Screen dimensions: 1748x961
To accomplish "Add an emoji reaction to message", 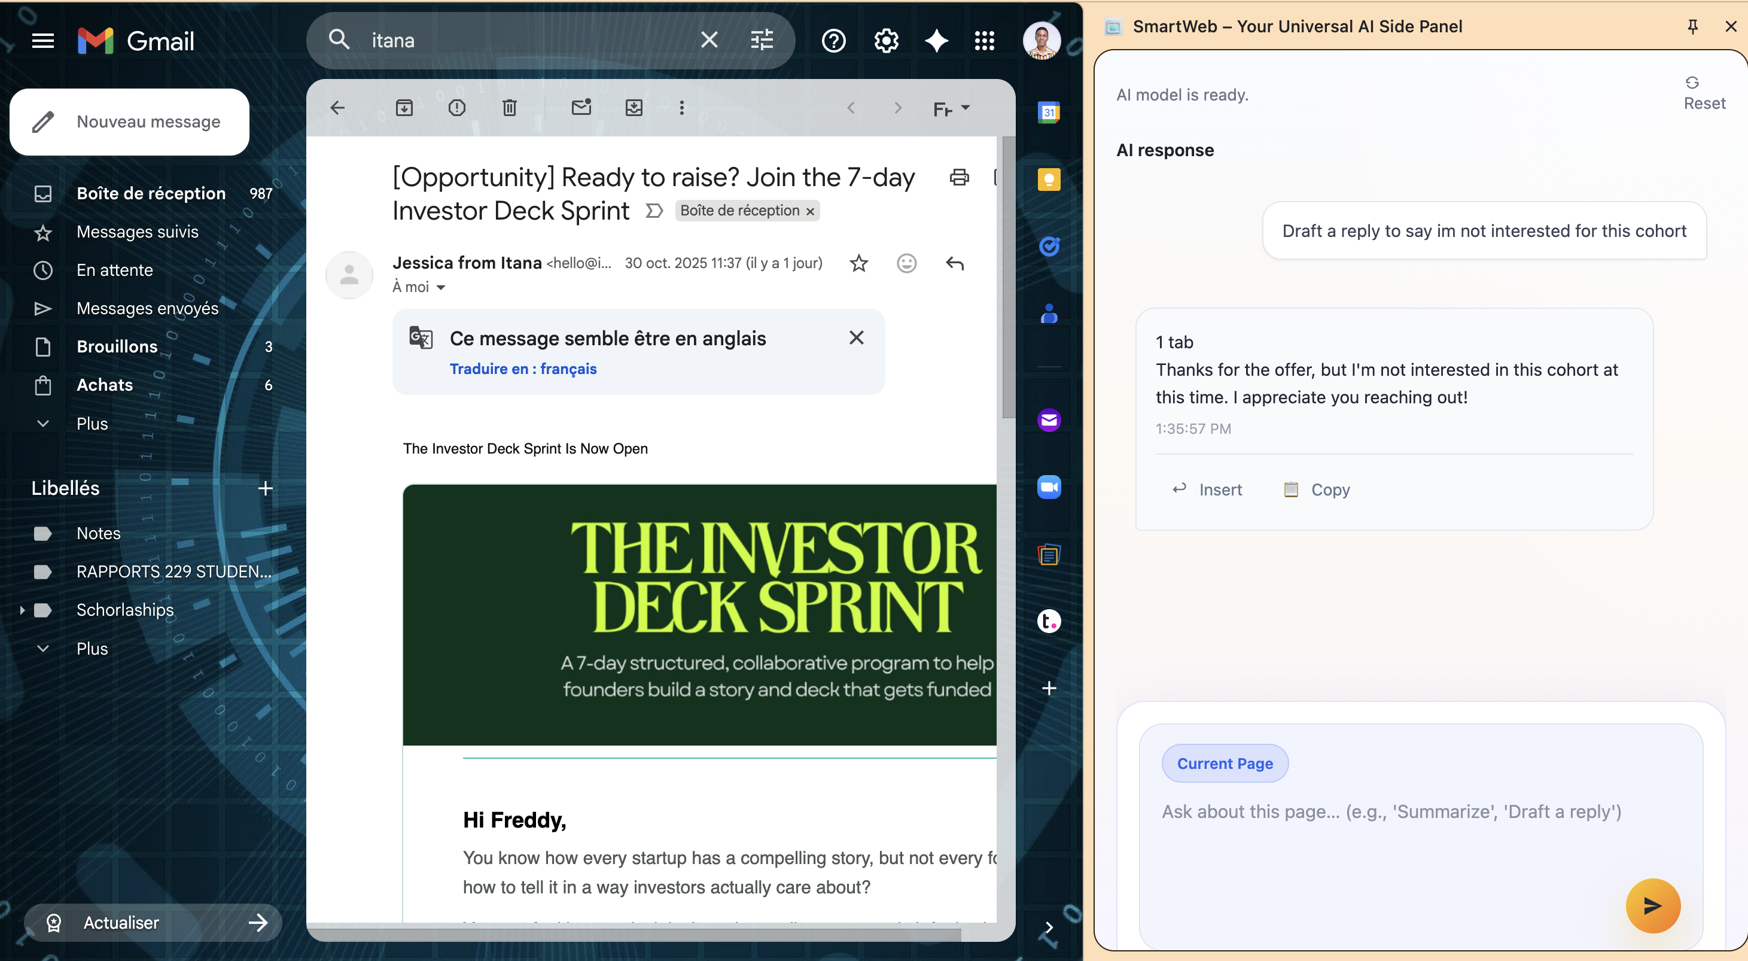I will [x=906, y=263].
